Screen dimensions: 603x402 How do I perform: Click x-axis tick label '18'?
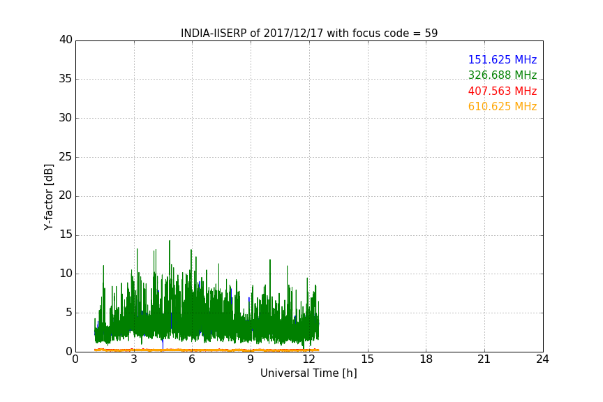426,359
